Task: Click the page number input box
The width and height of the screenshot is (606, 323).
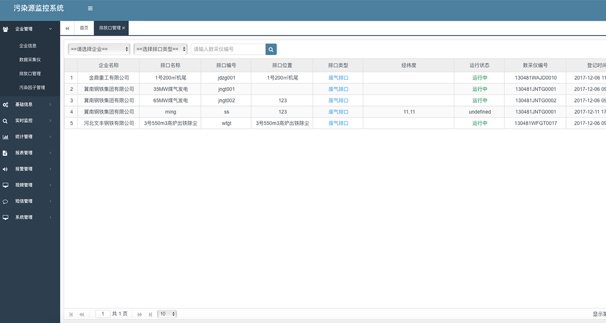Action: pyautogui.click(x=103, y=314)
